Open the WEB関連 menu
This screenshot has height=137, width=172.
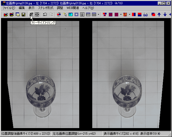tap(73, 8)
